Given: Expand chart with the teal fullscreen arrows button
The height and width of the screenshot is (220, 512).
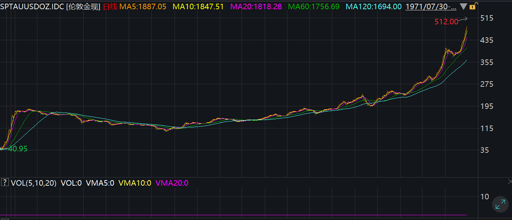Looking at the screenshot, I should 500,204.
